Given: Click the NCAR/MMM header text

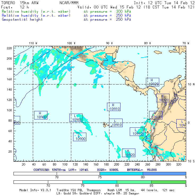Looking at the screenshot, I should (68, 3).
